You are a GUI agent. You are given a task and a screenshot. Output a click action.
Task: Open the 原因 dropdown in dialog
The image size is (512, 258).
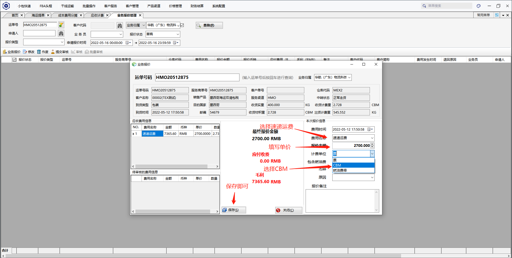(372, 177)
